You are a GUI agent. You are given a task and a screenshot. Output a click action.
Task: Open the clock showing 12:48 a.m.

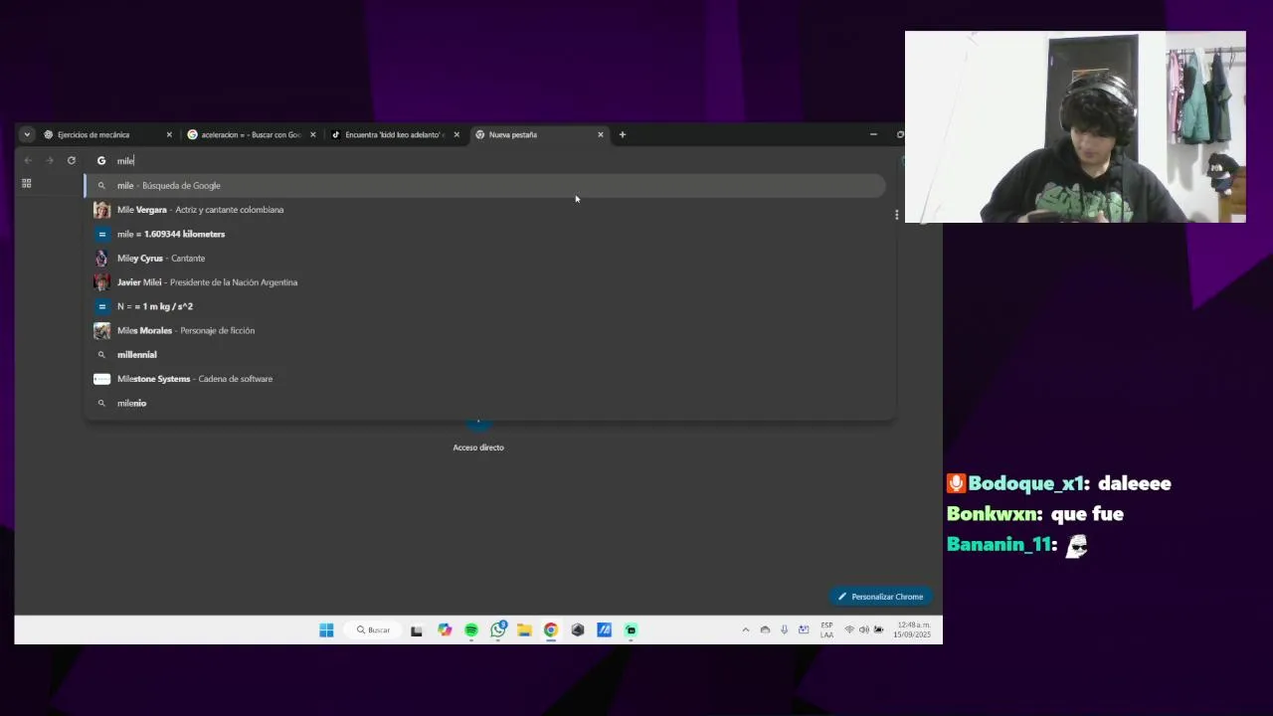(x=912, y=629)
